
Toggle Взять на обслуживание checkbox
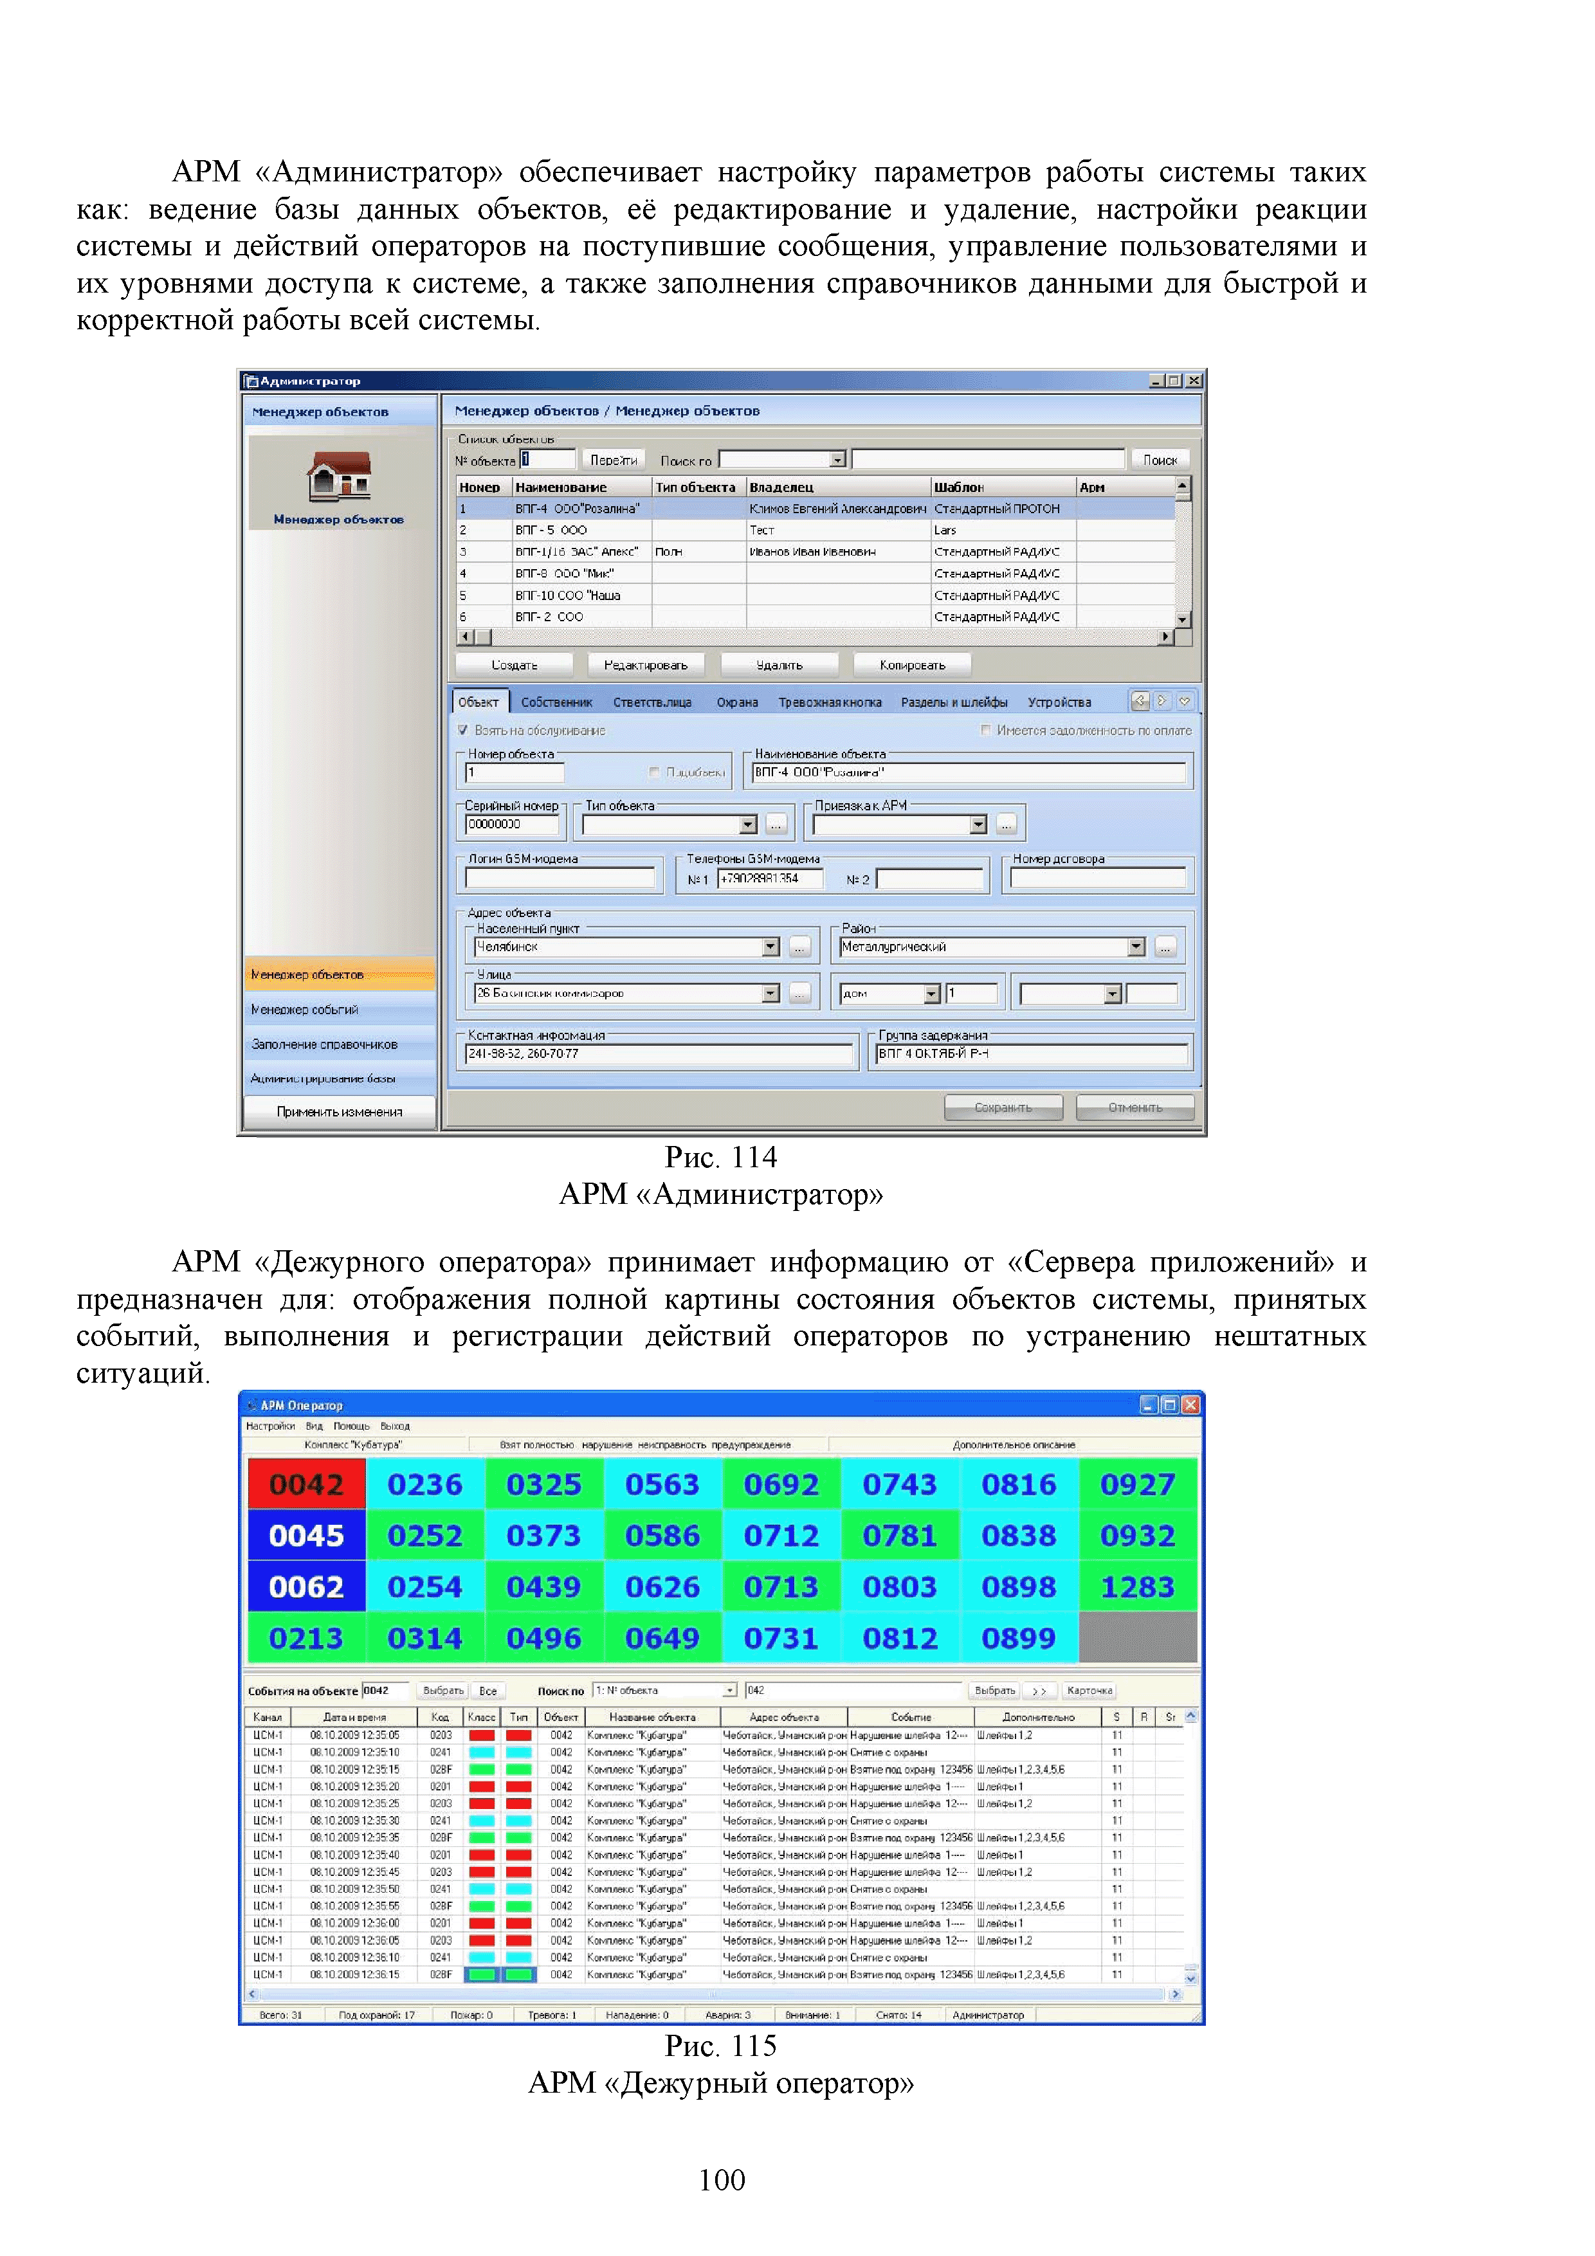click(463, 730)
